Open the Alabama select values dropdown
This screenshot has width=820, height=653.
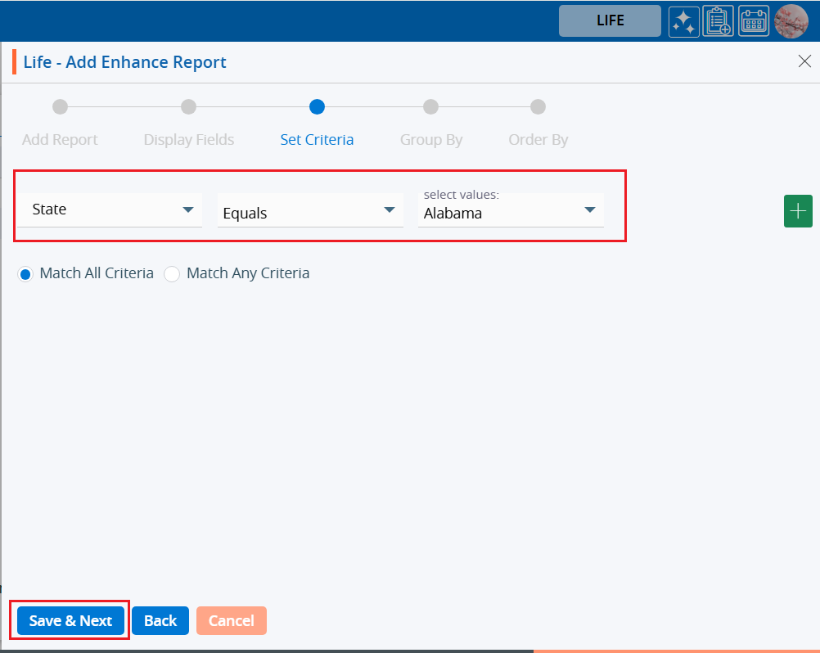click(510, 213)
